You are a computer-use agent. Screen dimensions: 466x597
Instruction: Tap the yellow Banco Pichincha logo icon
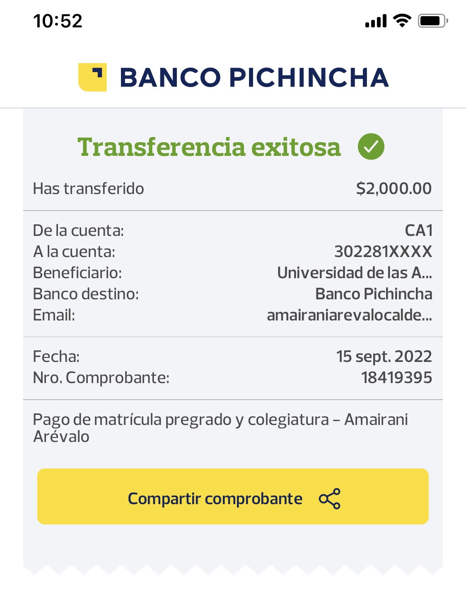coord(92,77)
